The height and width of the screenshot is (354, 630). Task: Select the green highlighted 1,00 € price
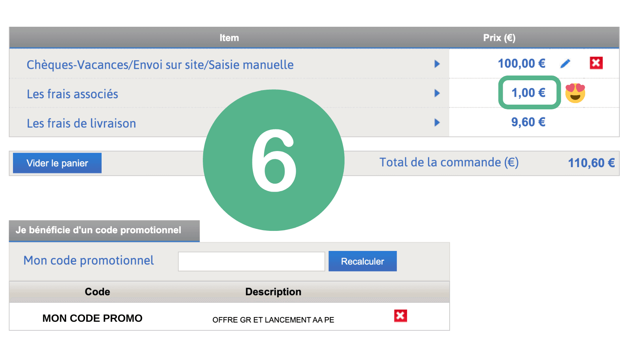coord(528,93)
